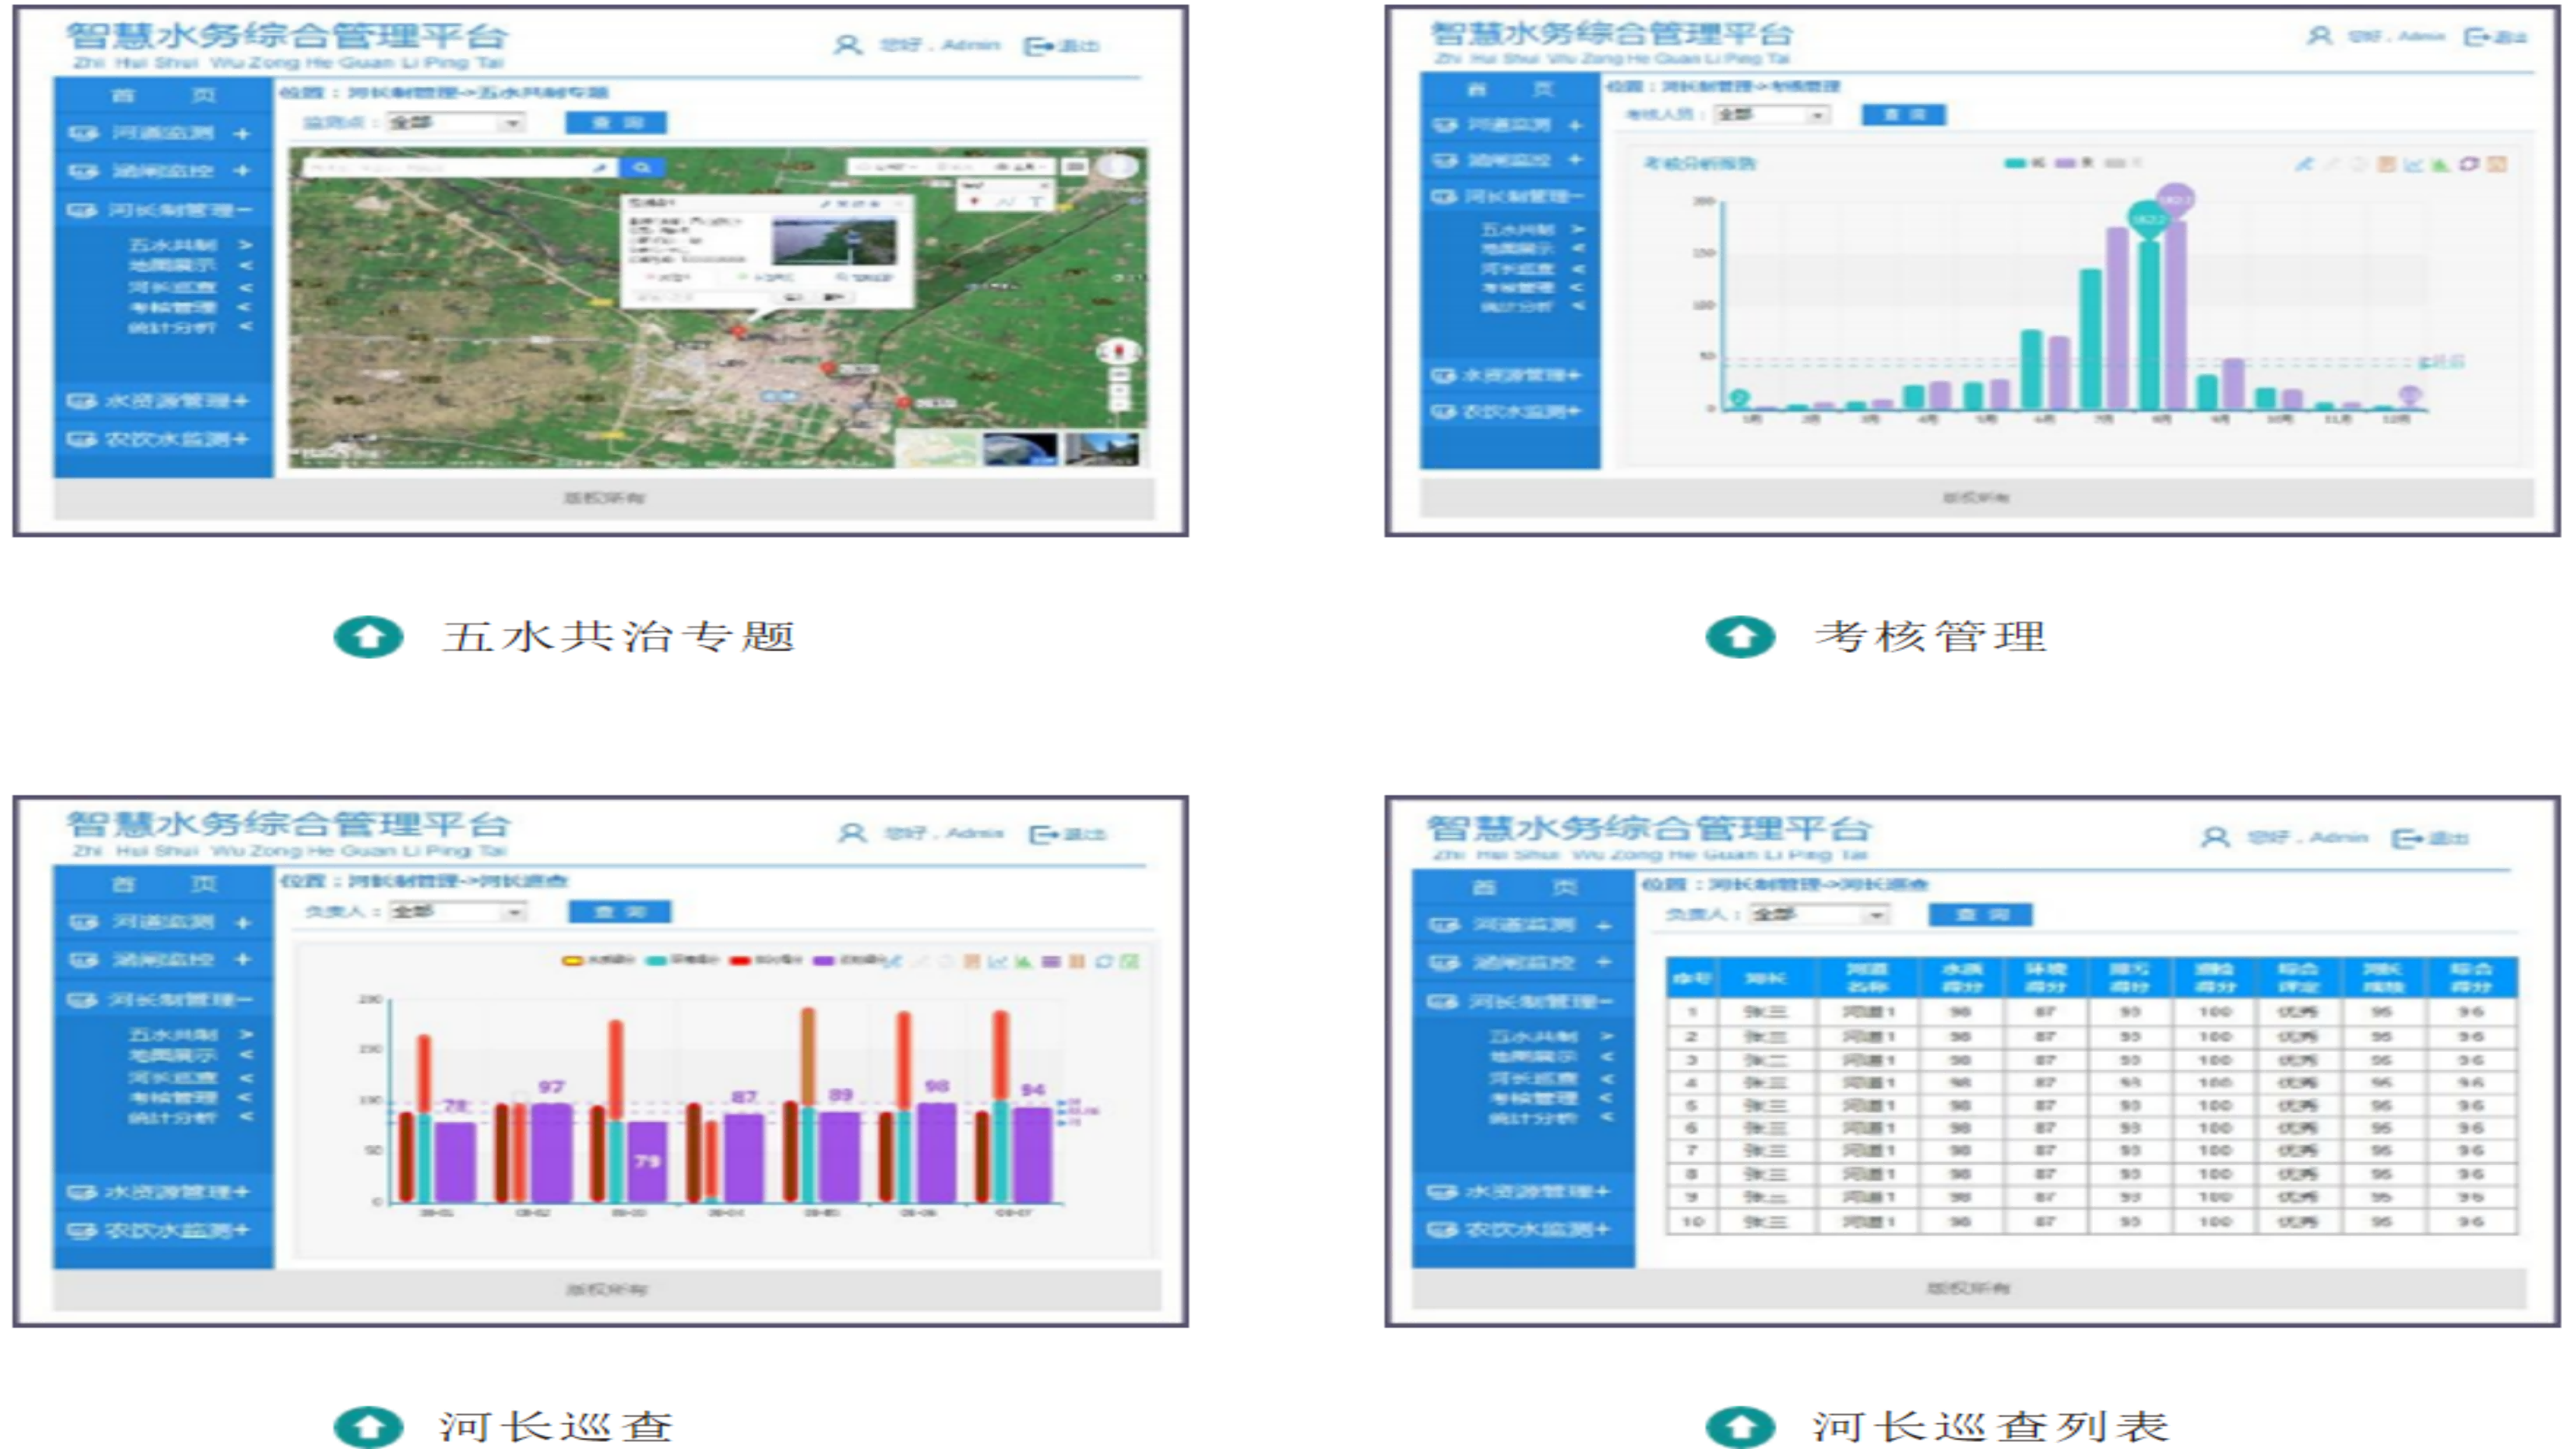Click 退出 logout in 考核管理 panel
This screenshot has width=2576, height=1449.
click(x=2495, y=37)
